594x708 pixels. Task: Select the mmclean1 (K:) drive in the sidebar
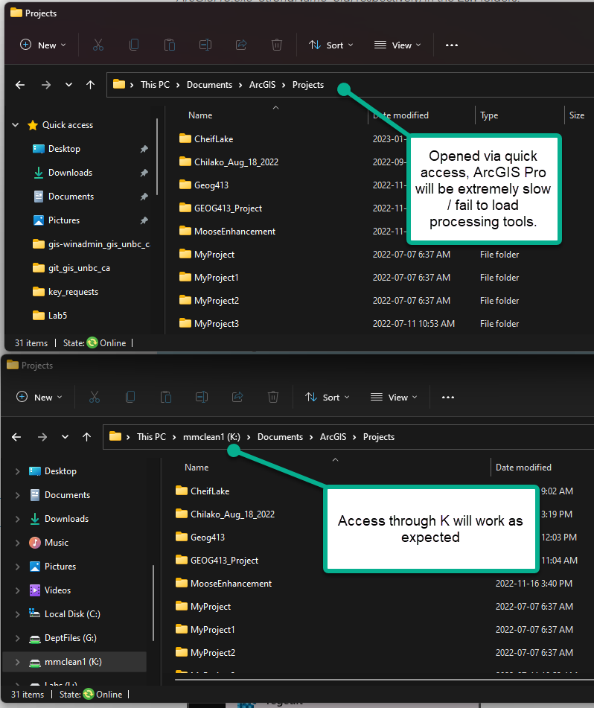coord(74,662)
